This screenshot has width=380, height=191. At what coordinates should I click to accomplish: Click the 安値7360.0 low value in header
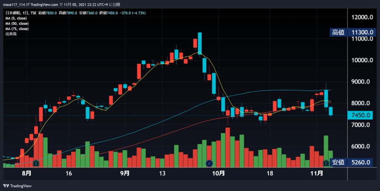(88, 13)
